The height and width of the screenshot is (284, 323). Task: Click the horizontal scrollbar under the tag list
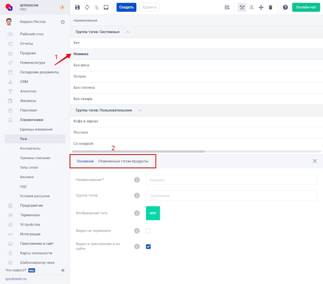click(x=138, y=151)
